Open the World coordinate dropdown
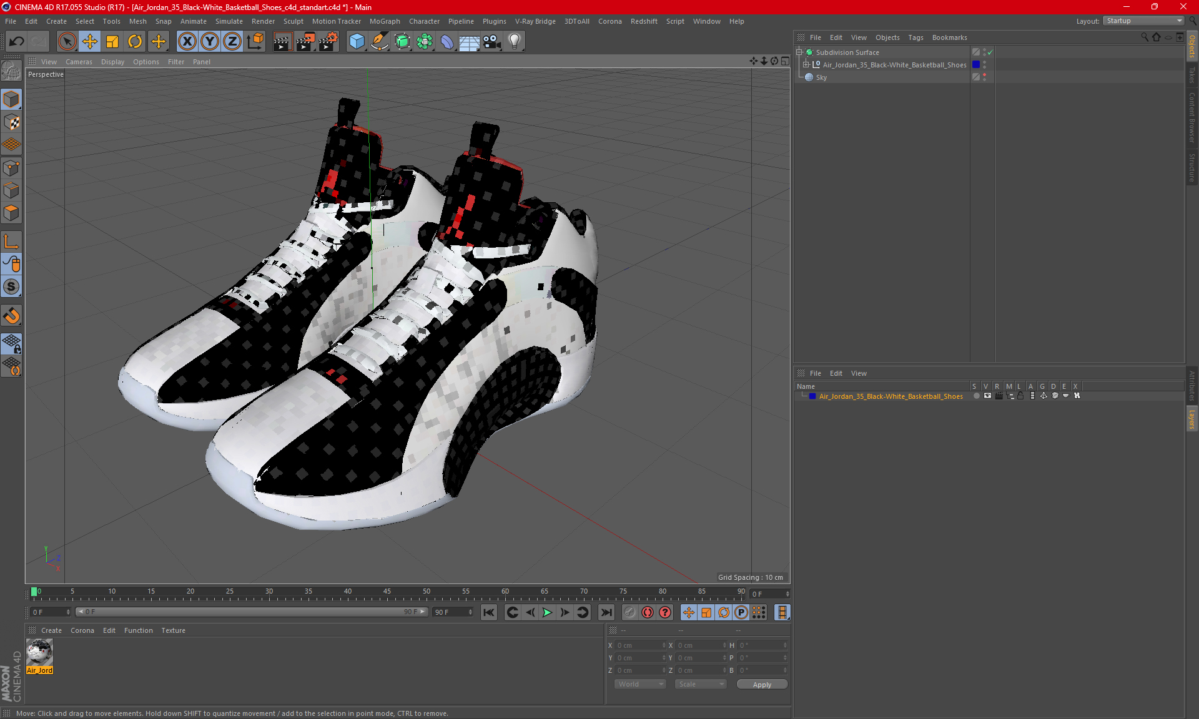 (641, 684)
